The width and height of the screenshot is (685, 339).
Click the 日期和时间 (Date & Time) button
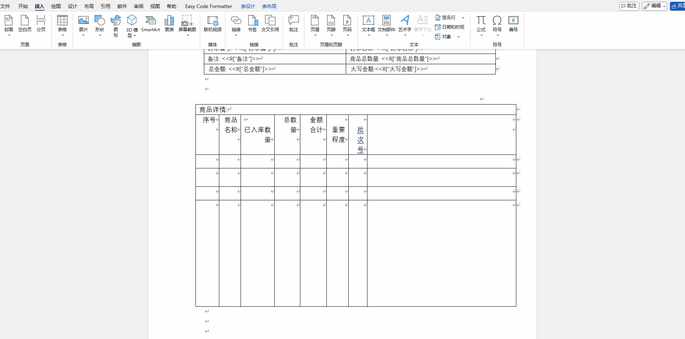point(450,27)
